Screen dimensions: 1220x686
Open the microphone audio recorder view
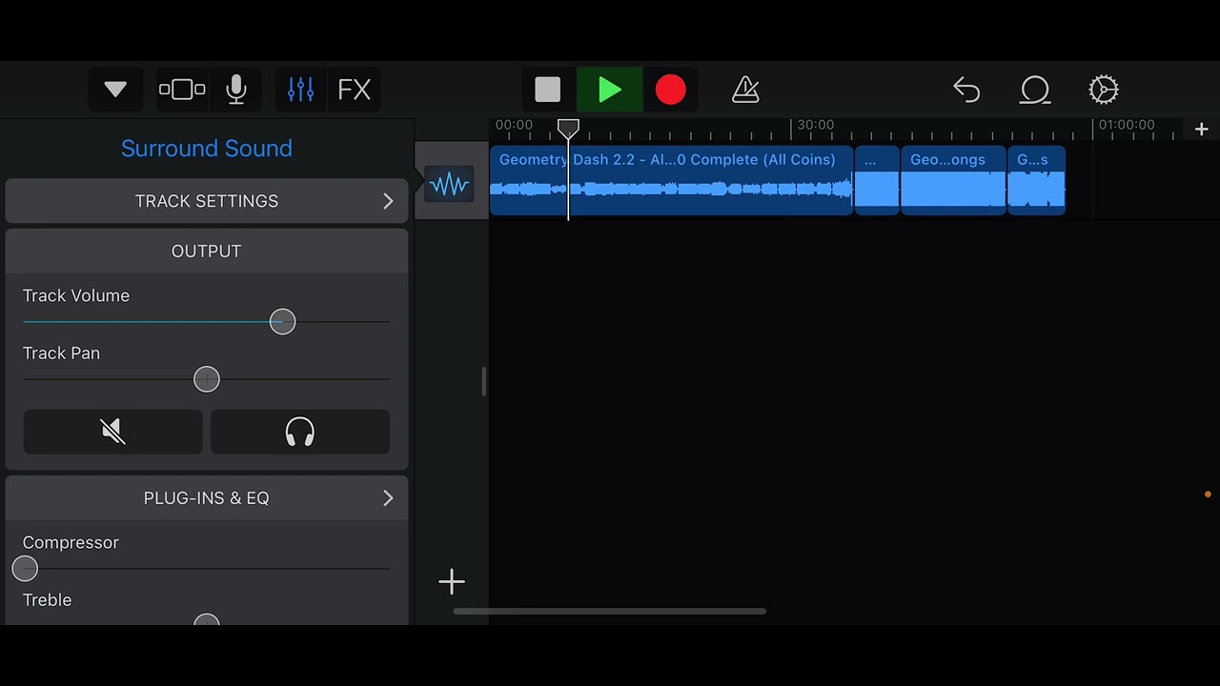point(236,90)
